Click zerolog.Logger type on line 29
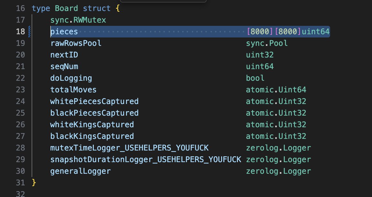The image size is (372, 197). [279, 160]
